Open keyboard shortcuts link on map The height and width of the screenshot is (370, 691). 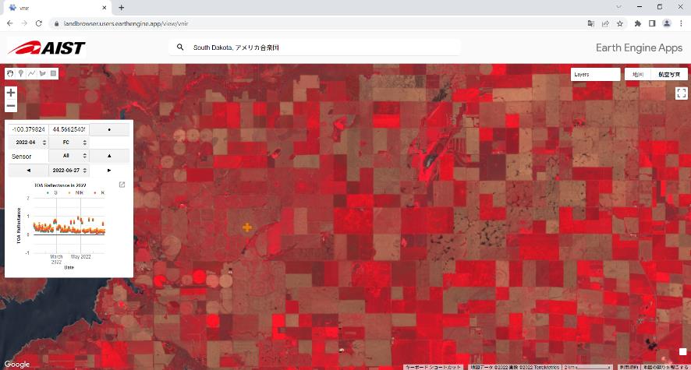[433, 367]
